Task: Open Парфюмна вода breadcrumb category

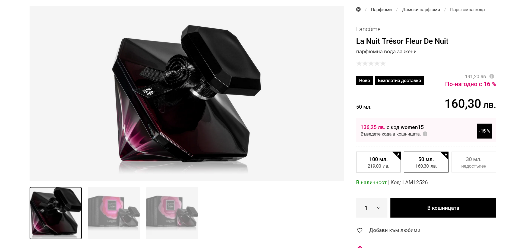Action: click(x=467, y=10)
